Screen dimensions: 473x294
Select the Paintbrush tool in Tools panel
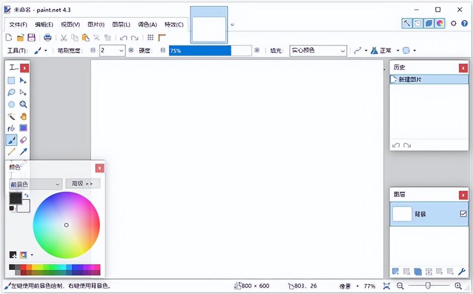(x=11, y=140)
